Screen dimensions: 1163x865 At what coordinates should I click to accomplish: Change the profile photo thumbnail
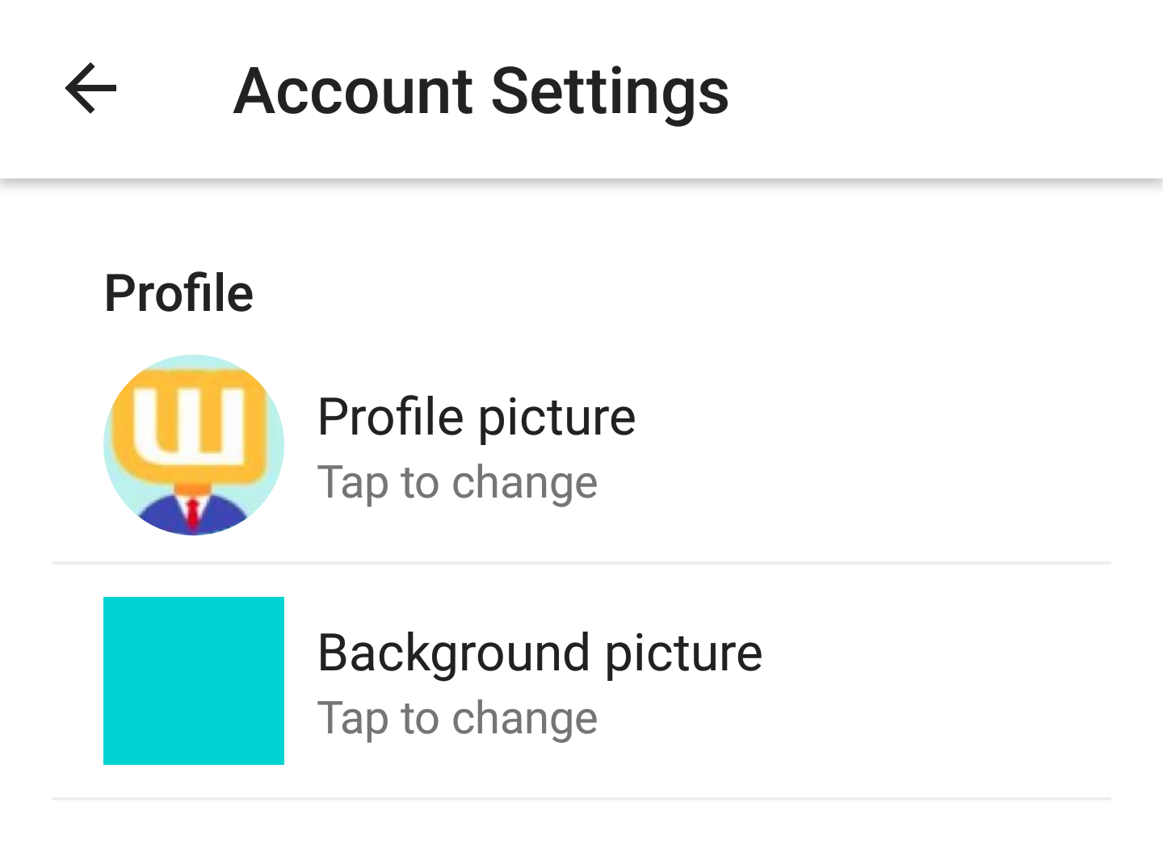[194, 445]
